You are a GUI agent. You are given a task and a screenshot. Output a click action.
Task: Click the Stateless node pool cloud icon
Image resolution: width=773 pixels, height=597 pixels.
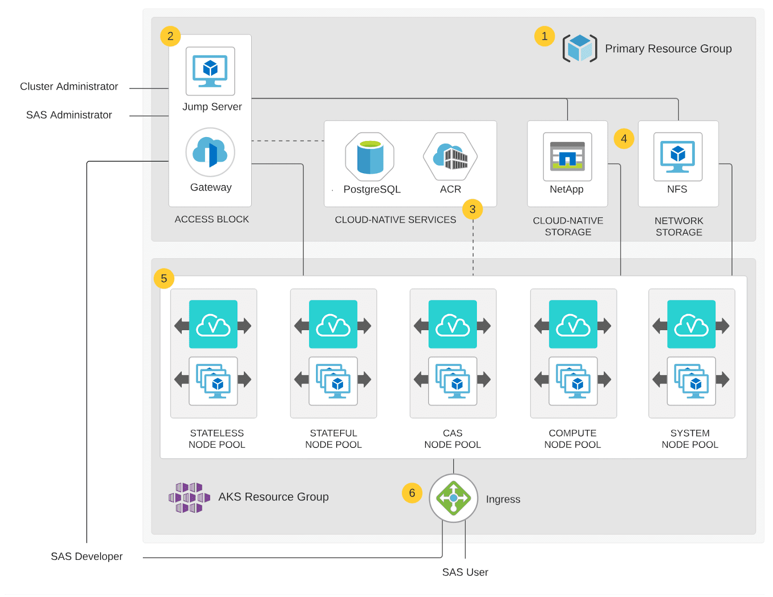[x=213, y=324]
